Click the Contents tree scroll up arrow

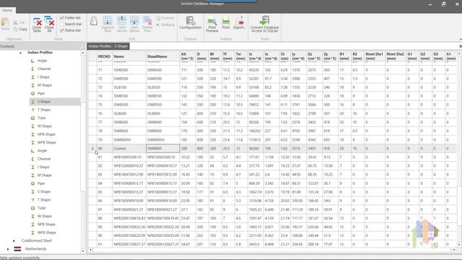83,53
